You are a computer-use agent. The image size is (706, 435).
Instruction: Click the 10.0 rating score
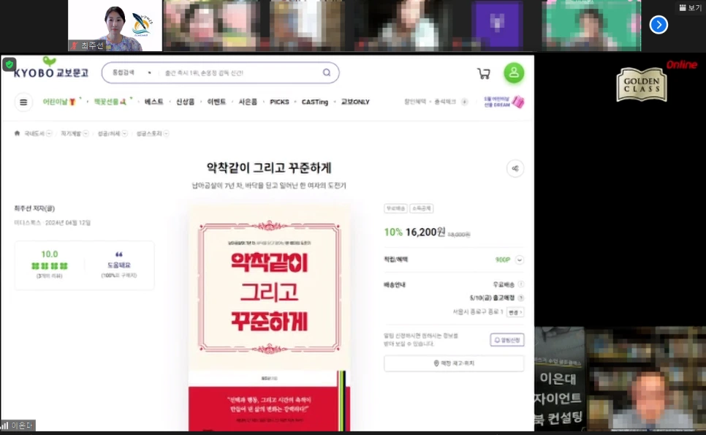[50, 254]
